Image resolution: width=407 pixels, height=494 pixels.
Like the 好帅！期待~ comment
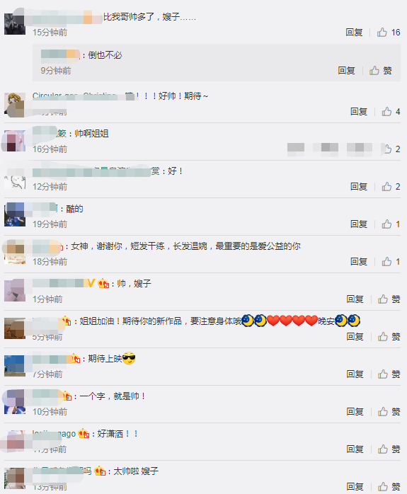[x=391, y=112]
